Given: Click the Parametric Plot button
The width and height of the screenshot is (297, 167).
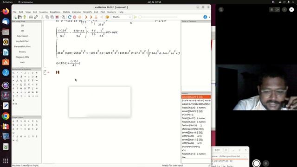Looking at the screenshot, I should pos(22,46).
